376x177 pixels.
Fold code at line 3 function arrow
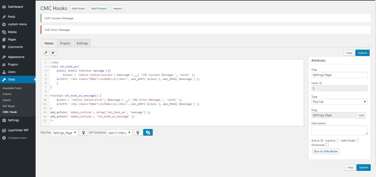coord(48,71)
